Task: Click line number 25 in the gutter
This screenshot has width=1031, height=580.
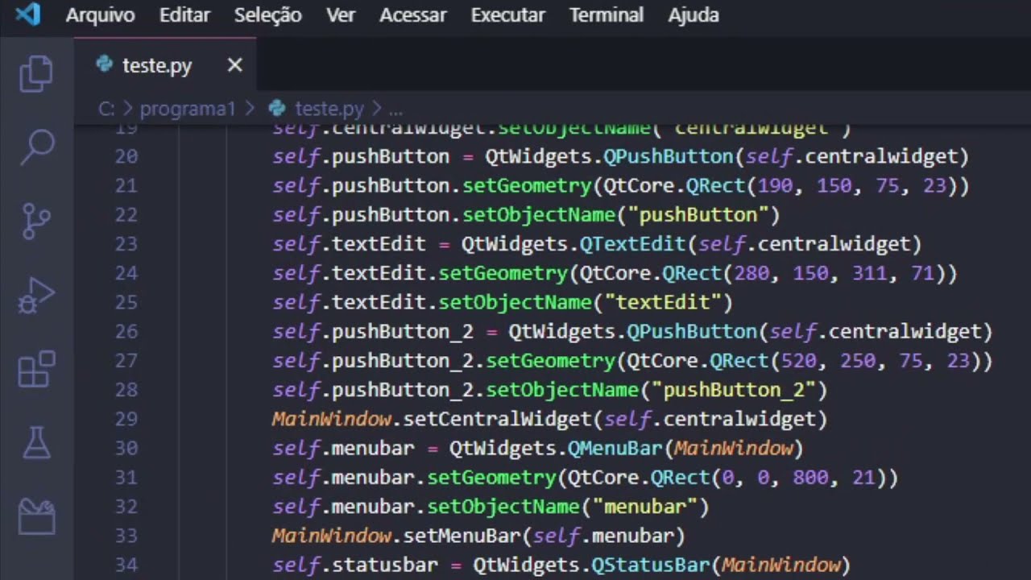Action: (x=126, y=302)
